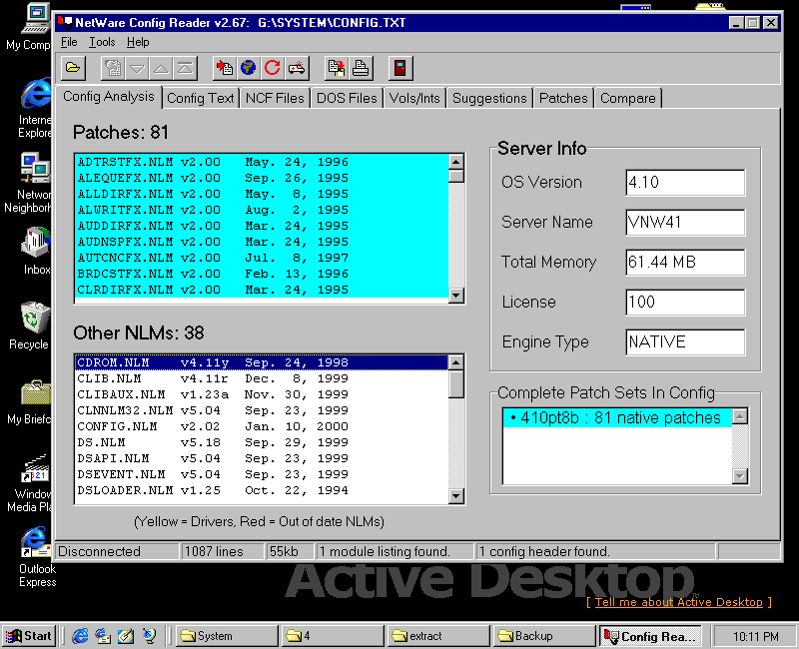Select the DS.NLM row in Other NLMs
The width and height of the screenshot is (799, 649).
coord(262,442)
